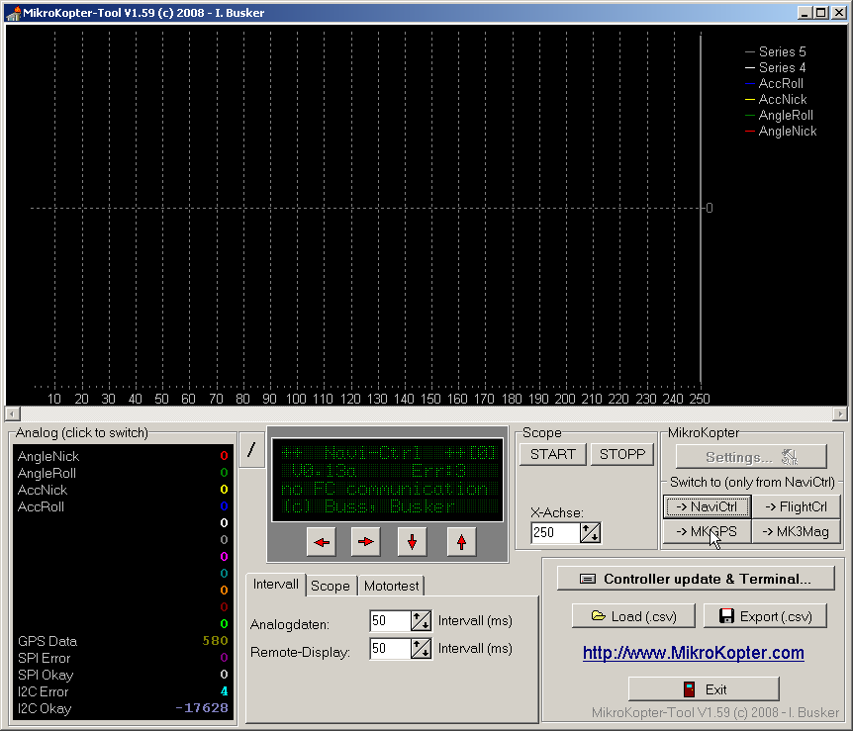This screenshot has height=731, width=853.
Task: Toggle the AccRoll analog channel
Action: tap(41, 506)
